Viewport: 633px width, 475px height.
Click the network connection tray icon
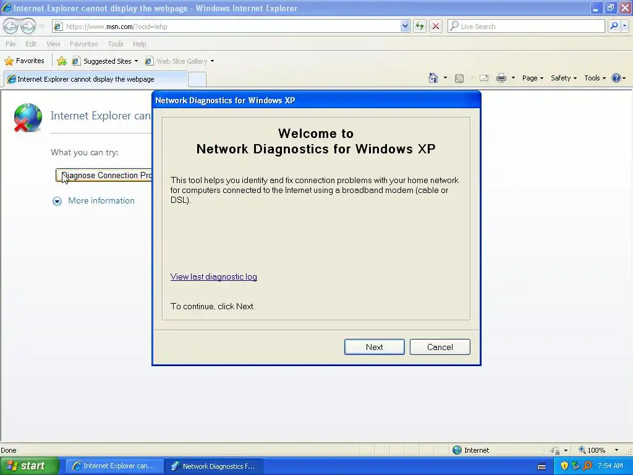576,466
